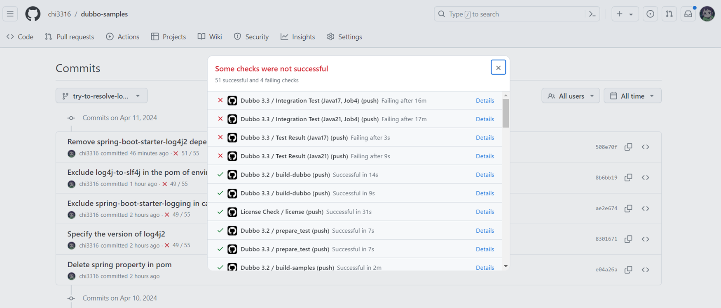Open the notifications inbox icon
Image resolution: width=721 pixels, height=308 pixels.
pyautogui.click(x=688, y=14)
